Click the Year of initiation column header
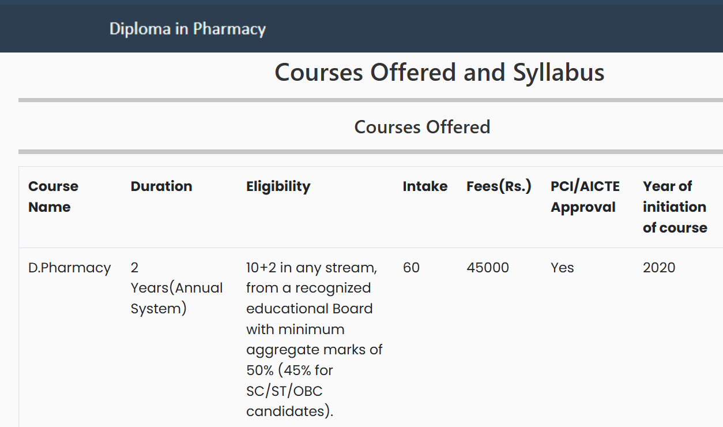 pos(675,207)
